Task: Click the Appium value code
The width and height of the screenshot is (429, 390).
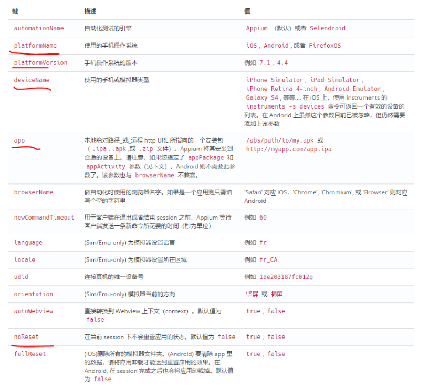Action: (x=257, y=28)
